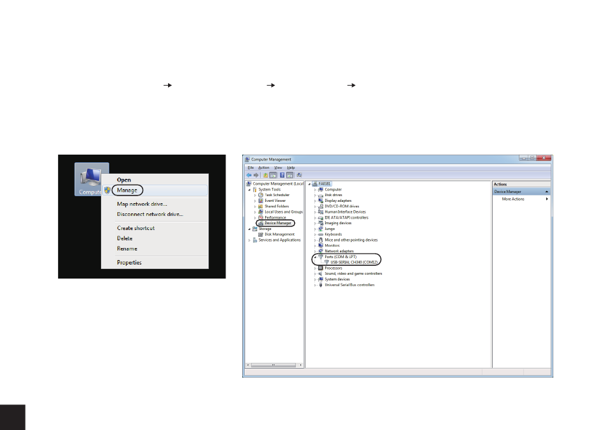Click the Forward arrow toolbar icon
This screenshot has width=607, height=430.
coord(256,175)
